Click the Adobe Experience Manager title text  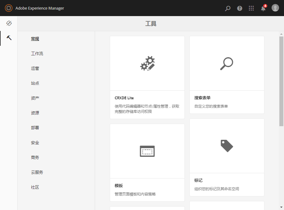pyautogui.click(x=40, y=8)
